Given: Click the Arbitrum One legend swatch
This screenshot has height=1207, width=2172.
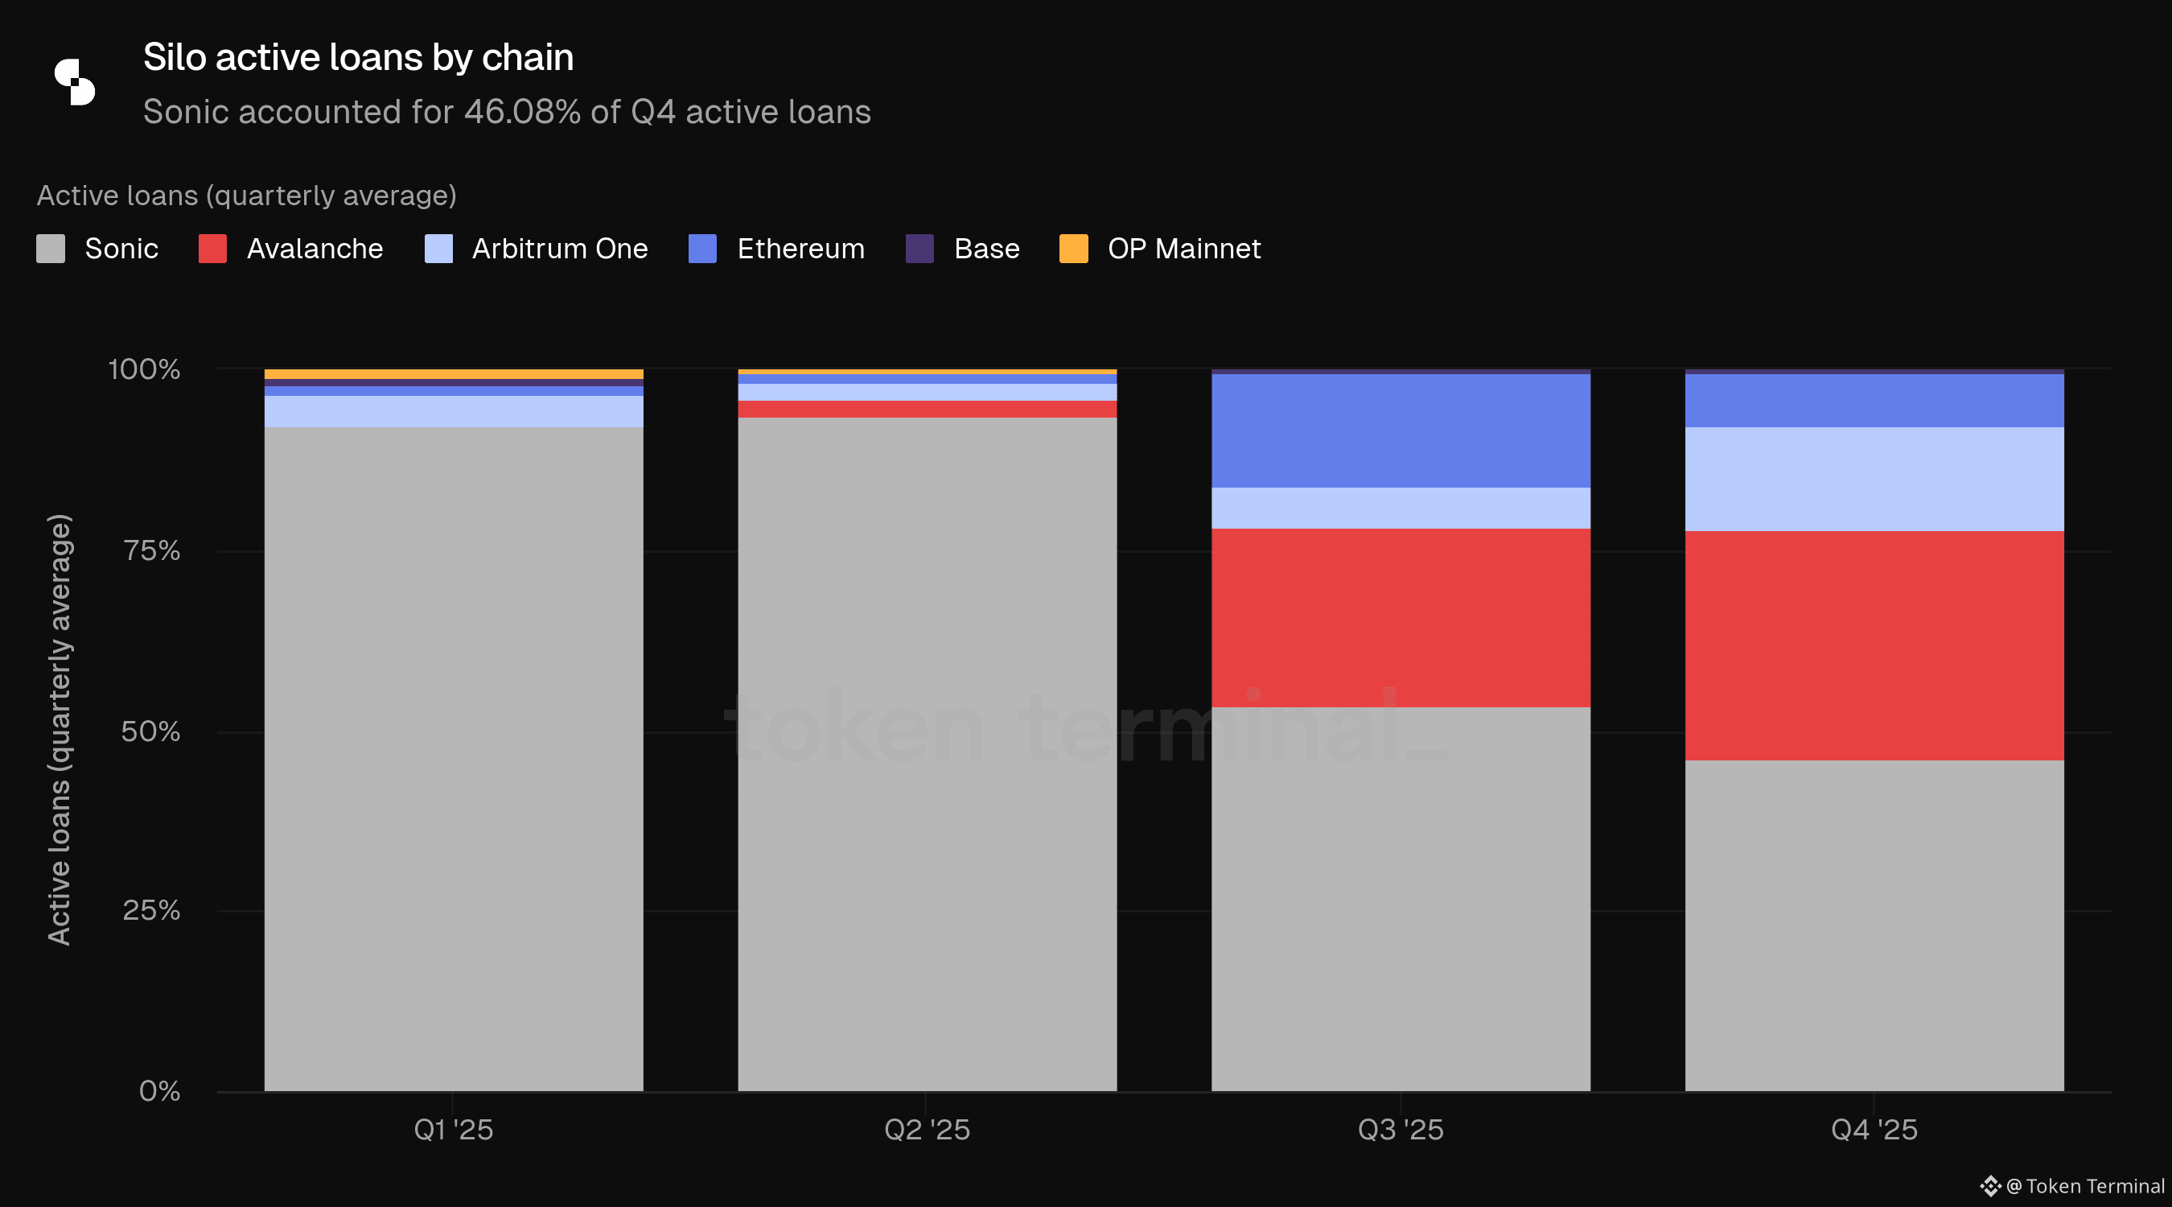Looking at the screenshot, I should click(438, 249).
